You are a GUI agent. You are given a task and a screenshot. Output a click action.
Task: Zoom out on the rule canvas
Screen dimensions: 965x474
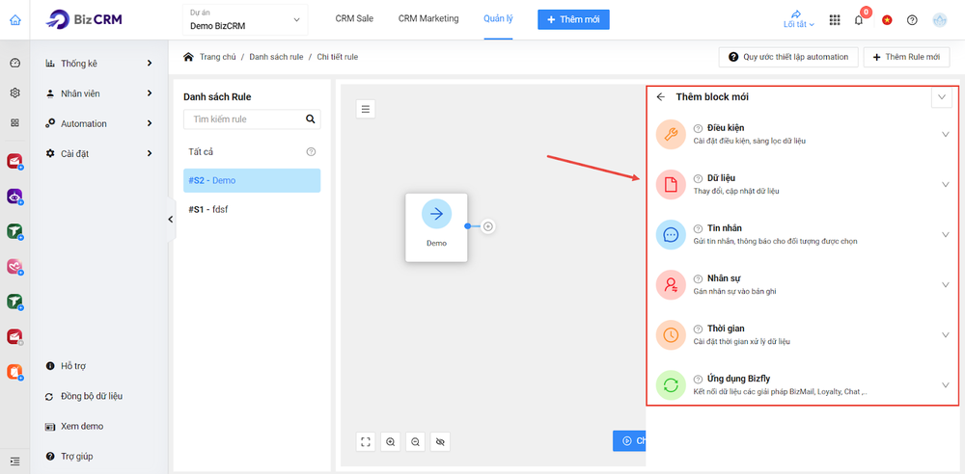(x=416, y=441)
